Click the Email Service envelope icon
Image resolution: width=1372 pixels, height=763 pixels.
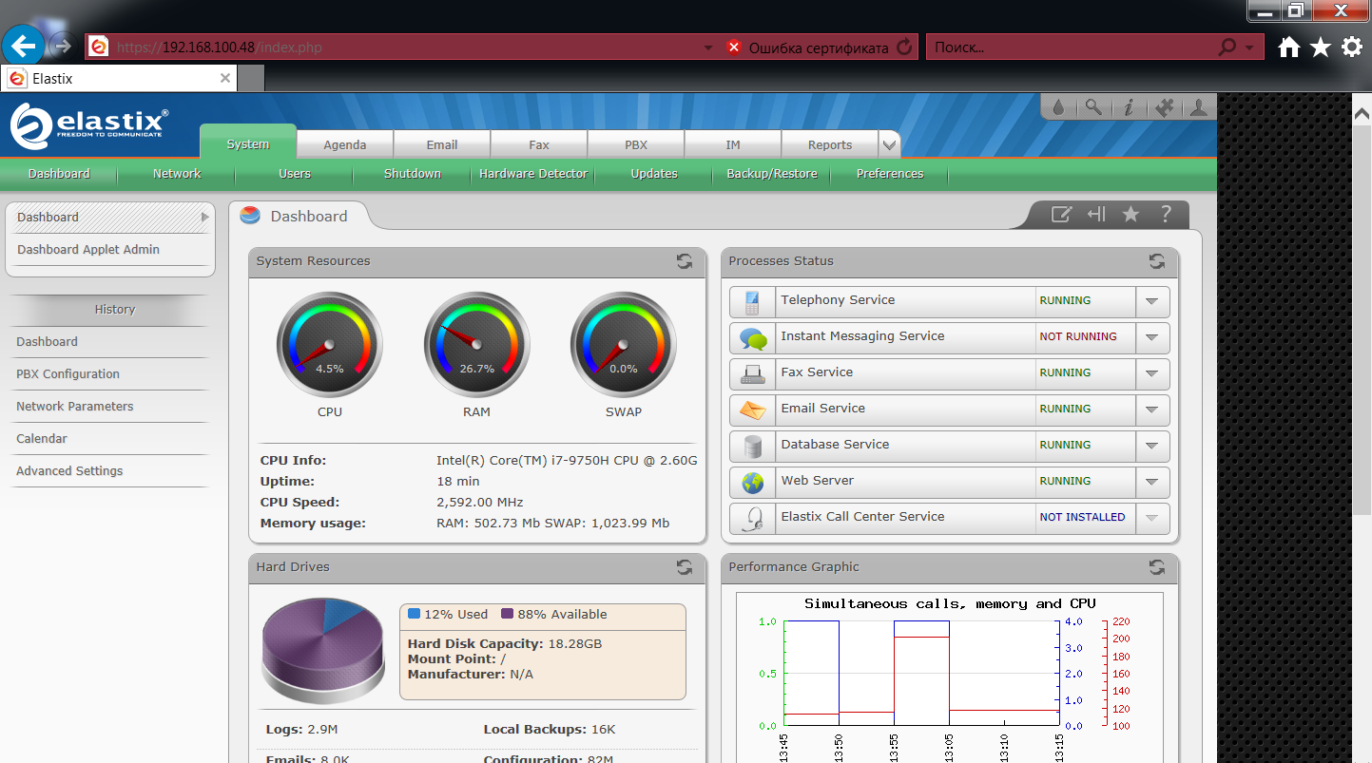[752, 410]
